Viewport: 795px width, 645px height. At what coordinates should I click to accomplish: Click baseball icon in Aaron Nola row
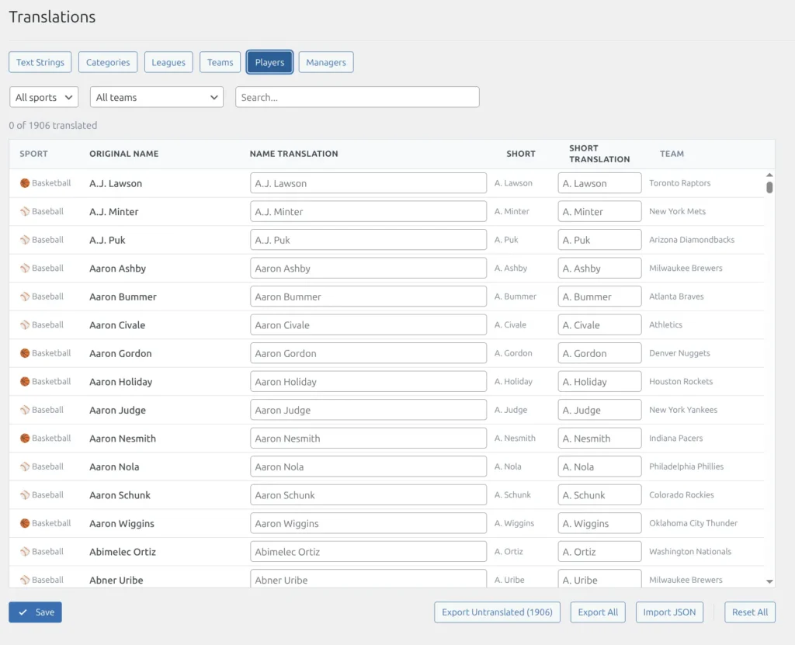[x=24, y=467]
